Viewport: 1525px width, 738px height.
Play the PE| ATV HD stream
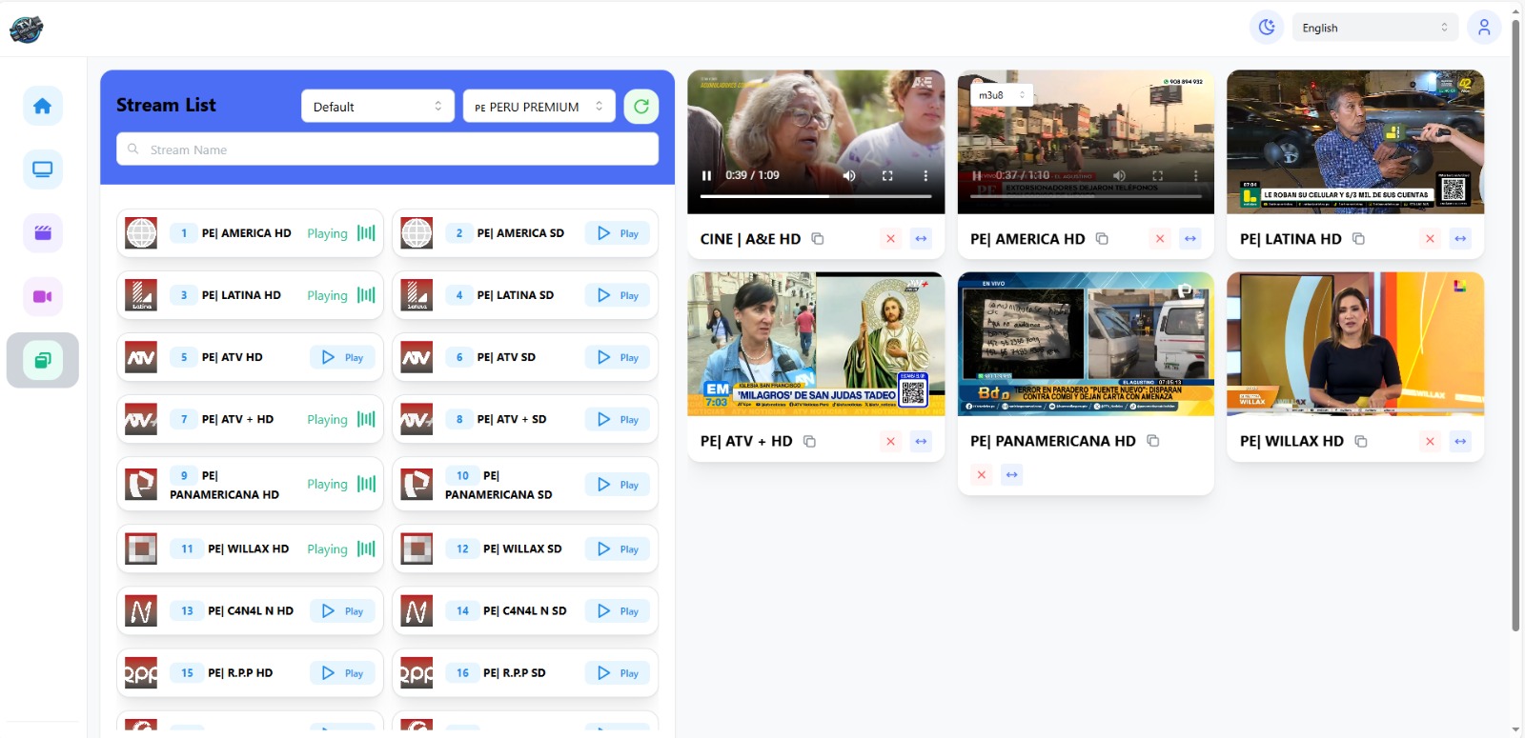point(342,357)
